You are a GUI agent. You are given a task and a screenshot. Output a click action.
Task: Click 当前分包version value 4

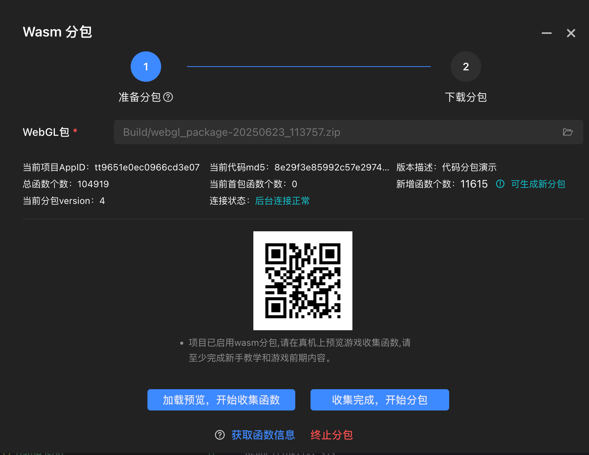(102, 201)
